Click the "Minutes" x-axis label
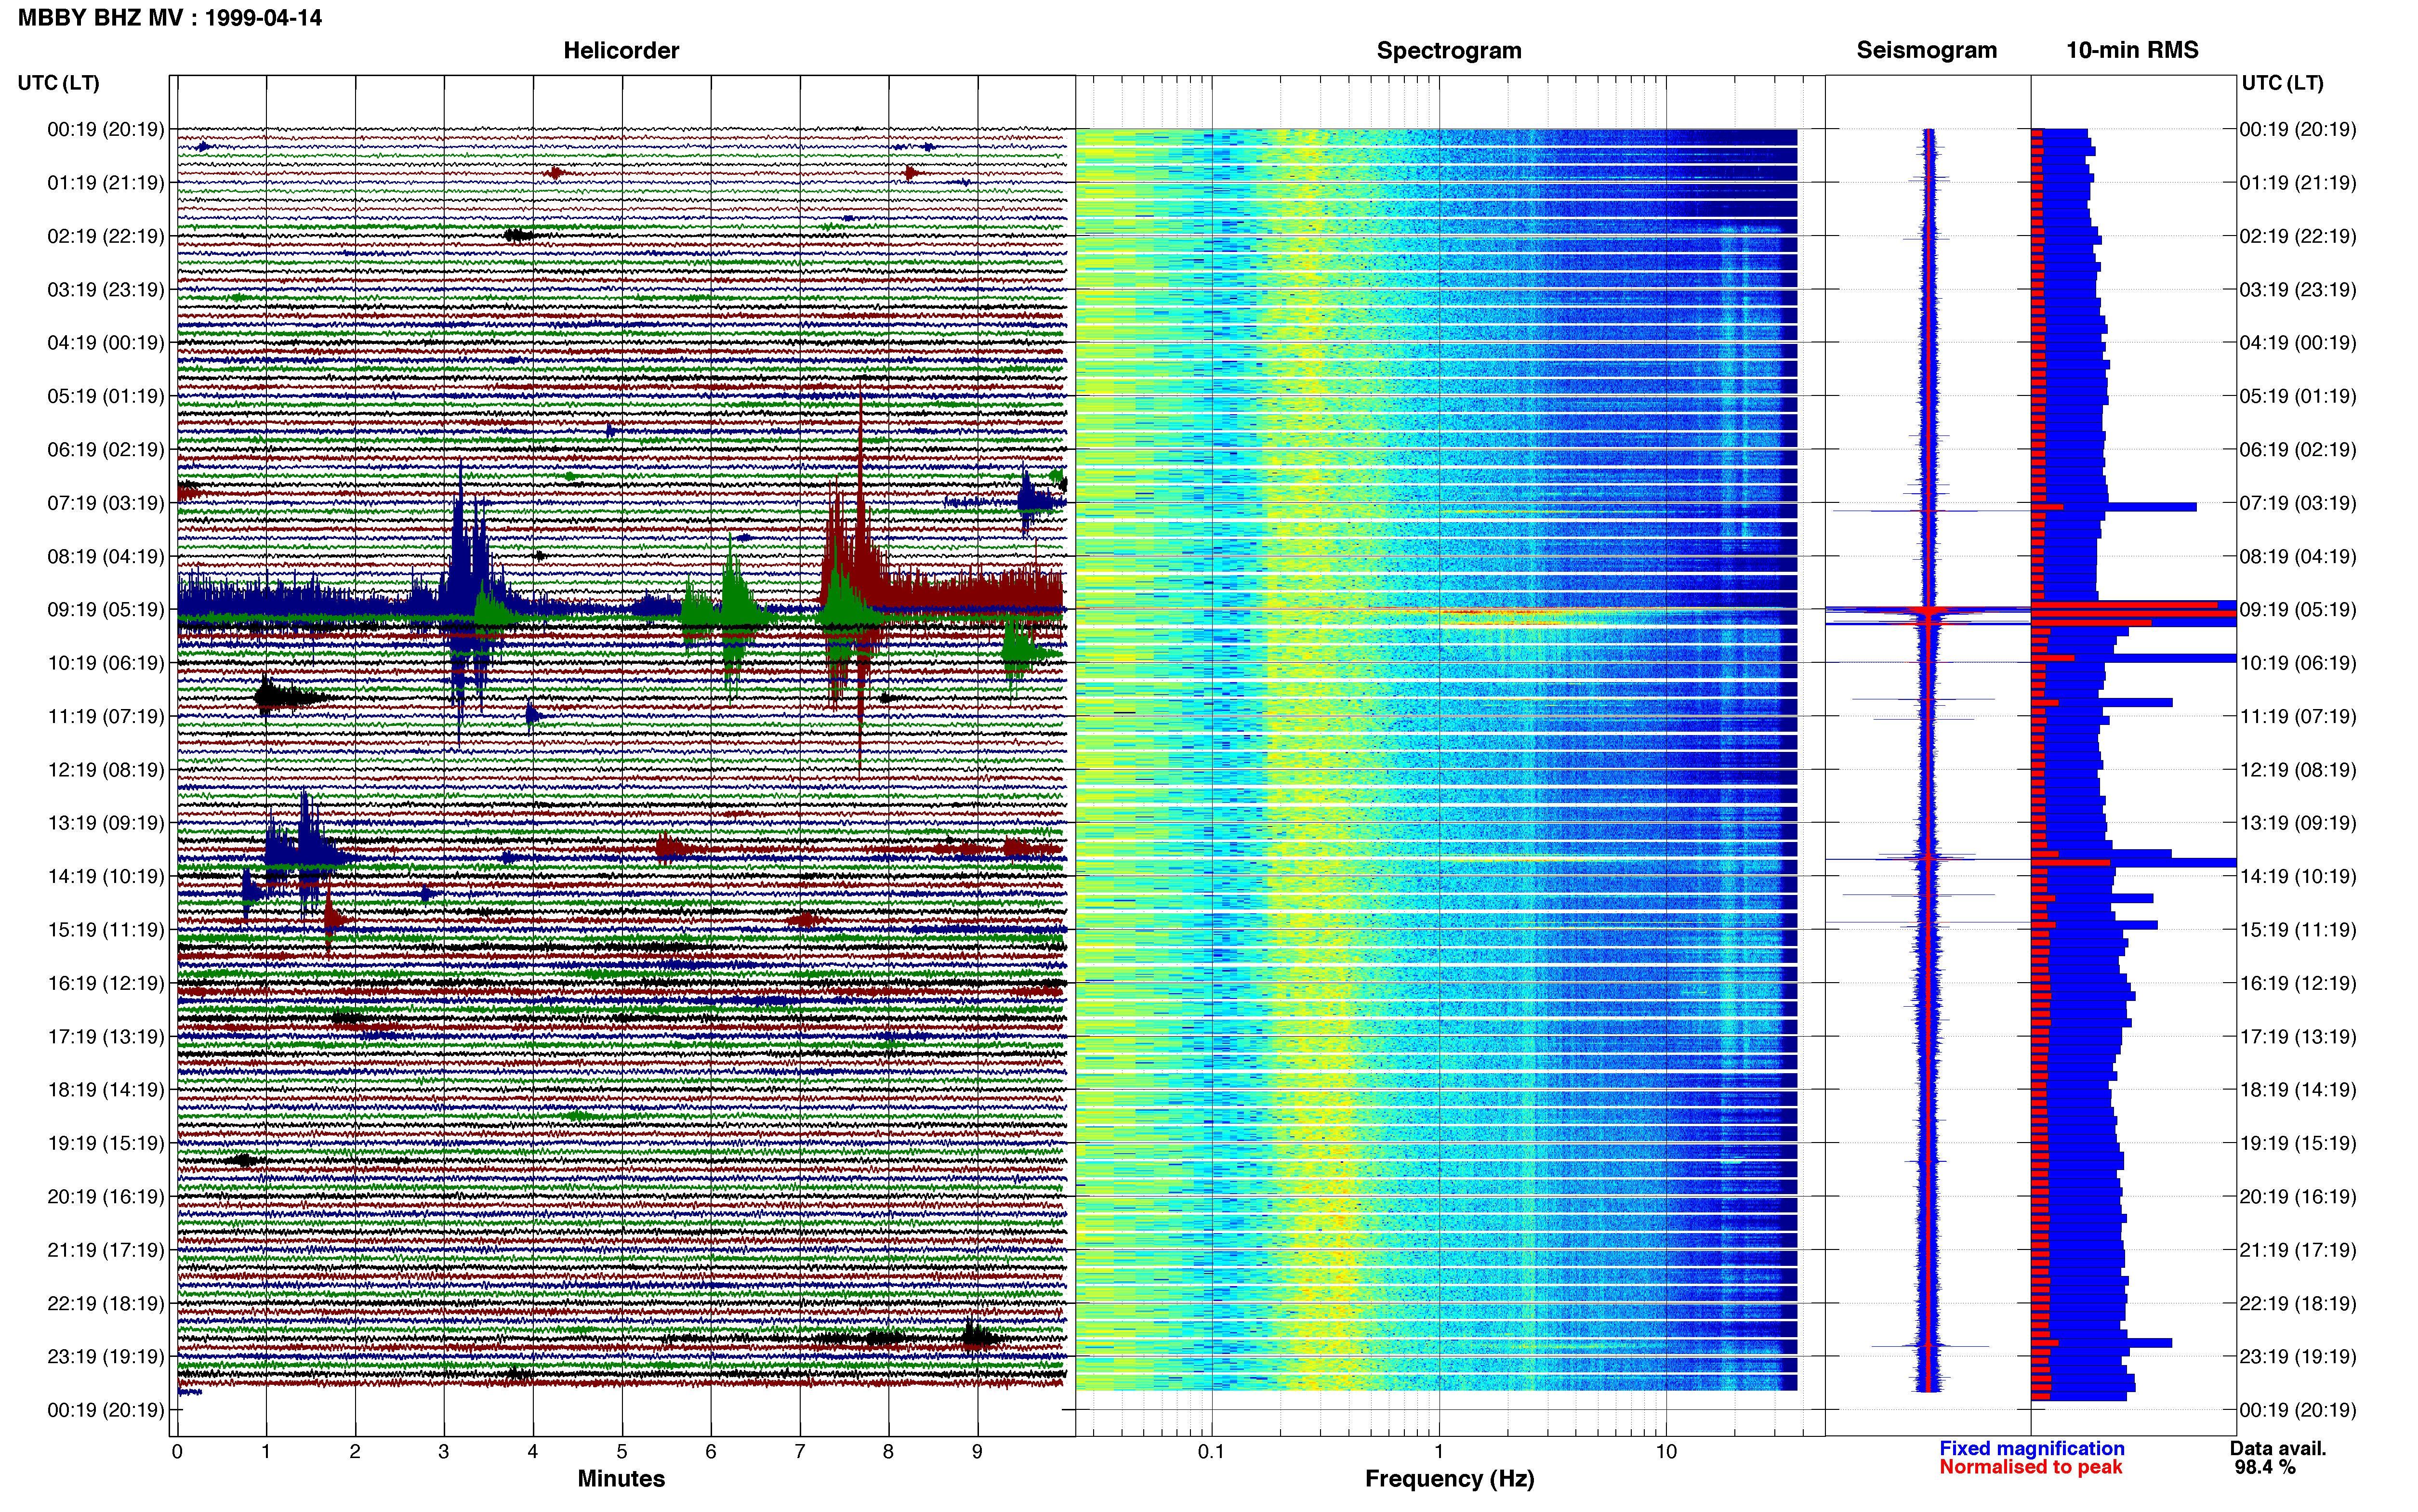 [621, 1479]
